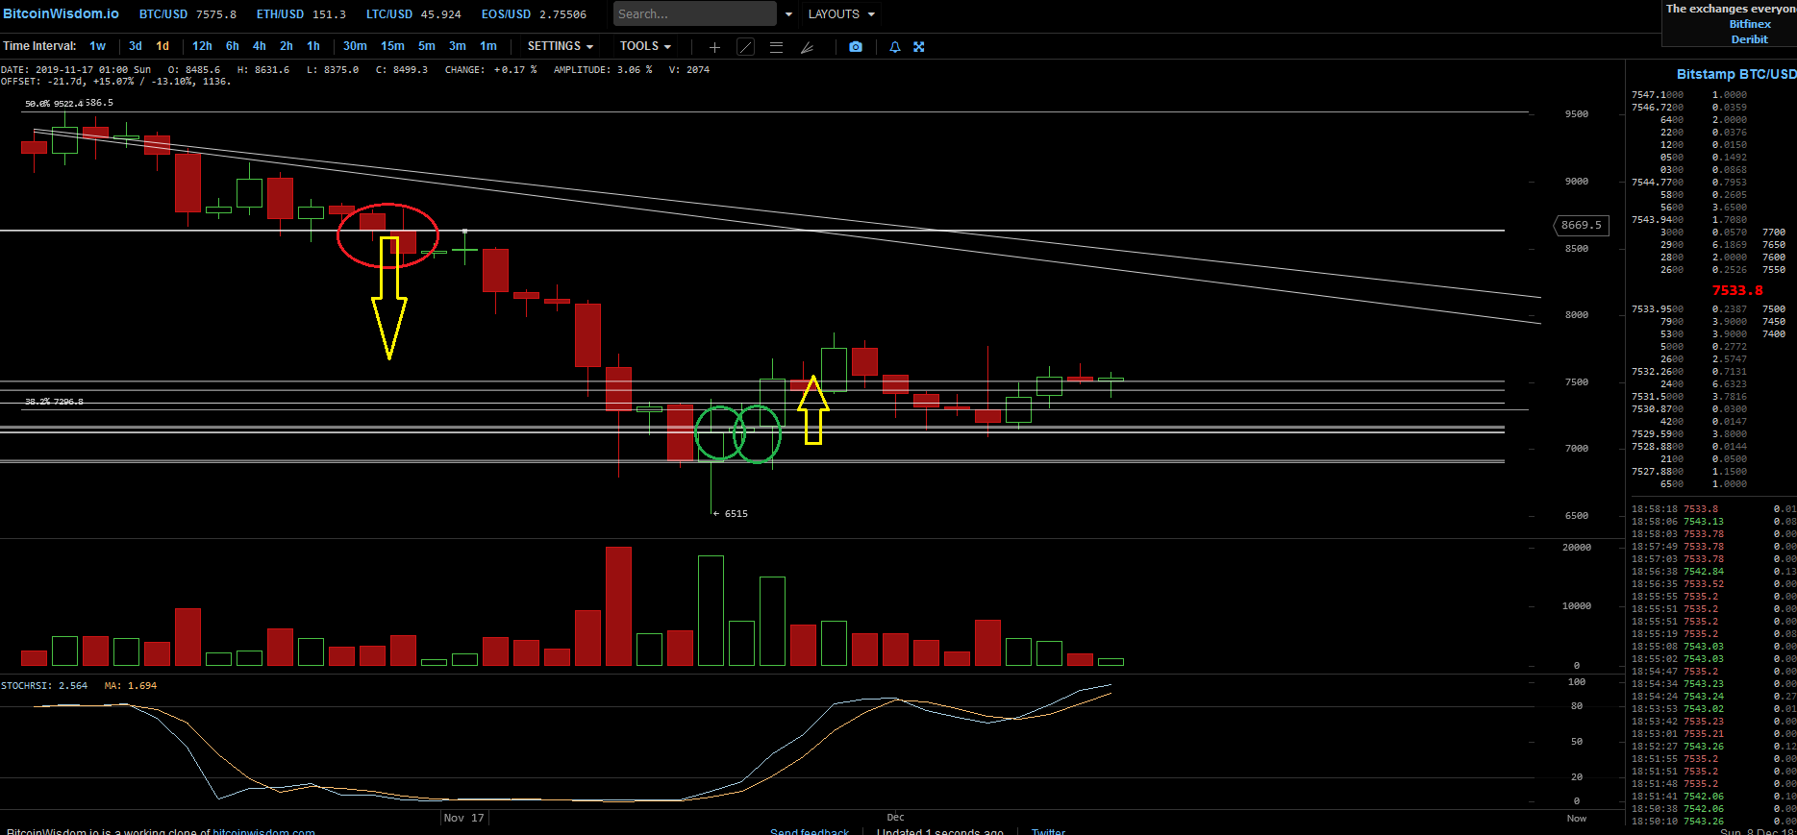The width and height of the screenshot is (1797, 835).
Task: Select the trend line drawing tool
Action: (x=745, y=47)
